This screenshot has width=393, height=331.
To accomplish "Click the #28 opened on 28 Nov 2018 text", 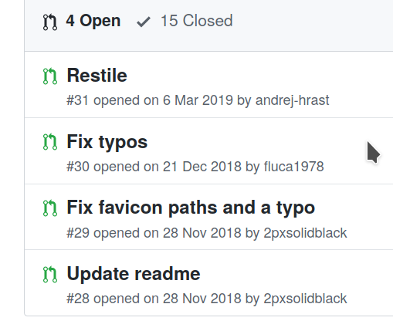I will click(154, 299).
